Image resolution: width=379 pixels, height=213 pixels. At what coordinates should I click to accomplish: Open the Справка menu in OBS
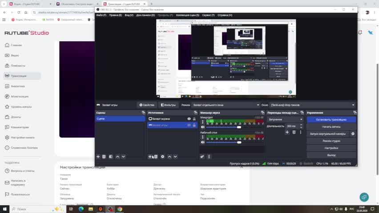pos(225,15)
